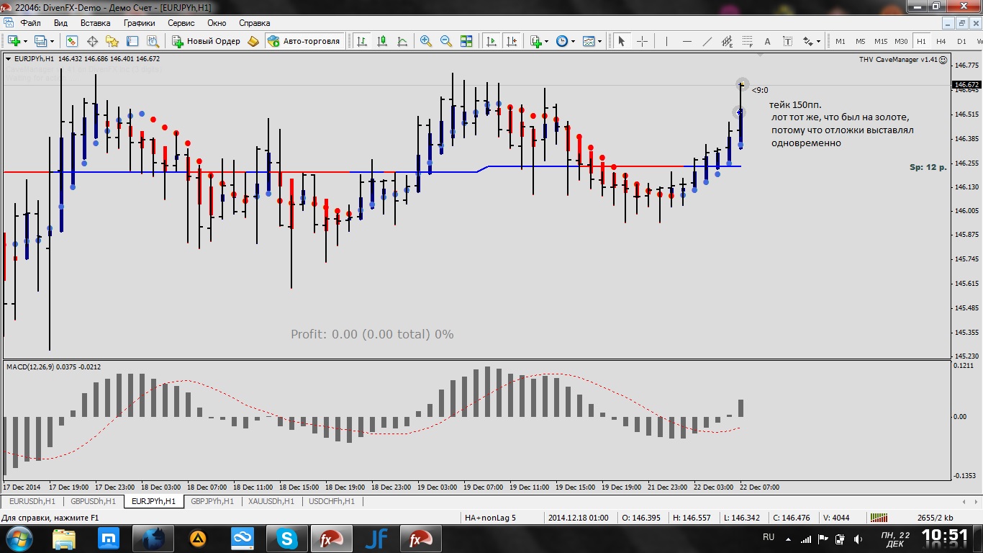Screen dimensions: 983x553
Task: Tile chart windows icon
Action: tap(466, 41)
